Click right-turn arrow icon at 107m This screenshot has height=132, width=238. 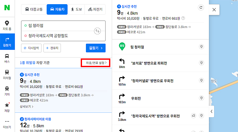pyautogui.click(x=122, y=79)
